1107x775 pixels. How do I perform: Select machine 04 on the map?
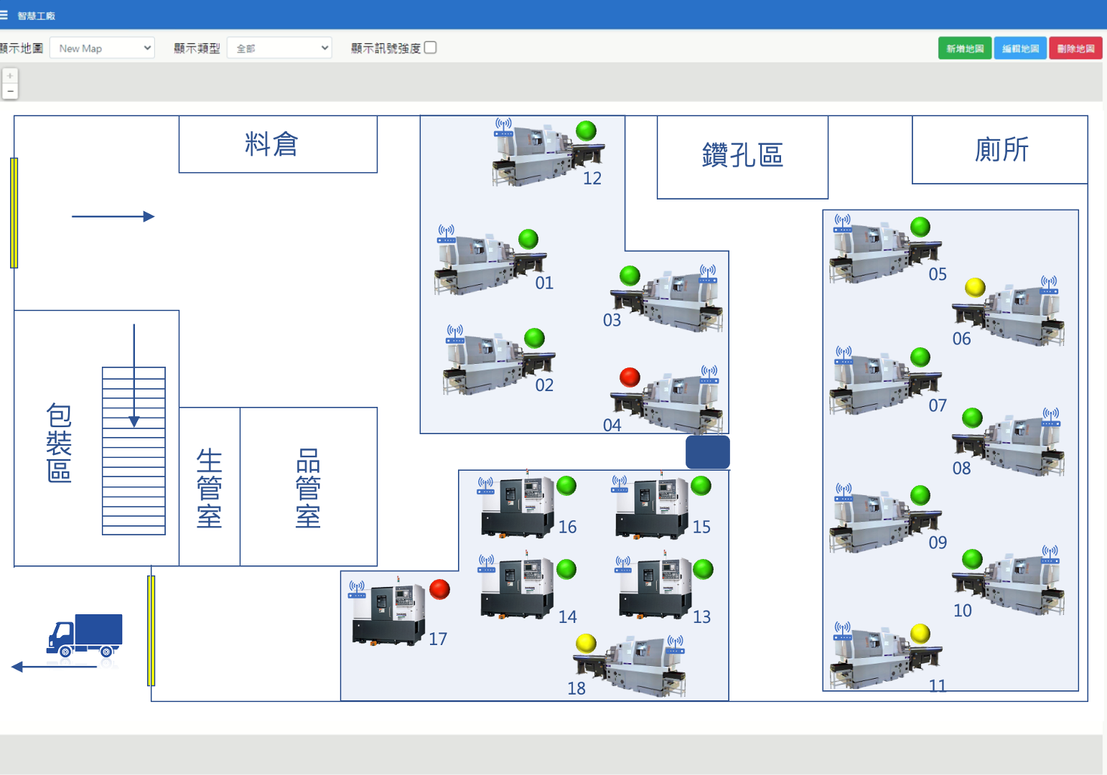666,402
